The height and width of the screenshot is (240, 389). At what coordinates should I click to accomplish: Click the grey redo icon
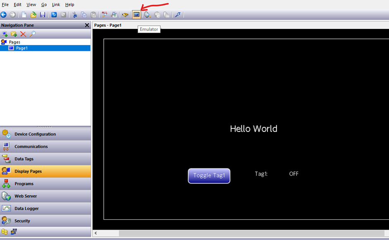click(x=64, y=14)
